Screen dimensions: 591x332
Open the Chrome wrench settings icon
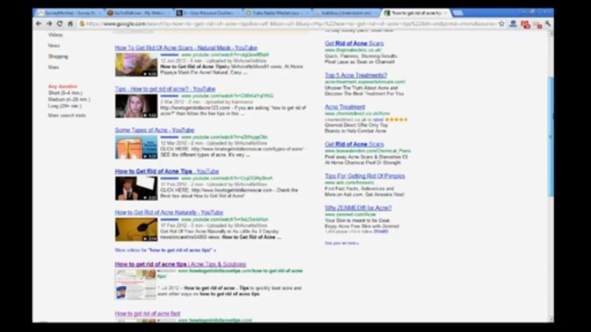coord(548,24)
